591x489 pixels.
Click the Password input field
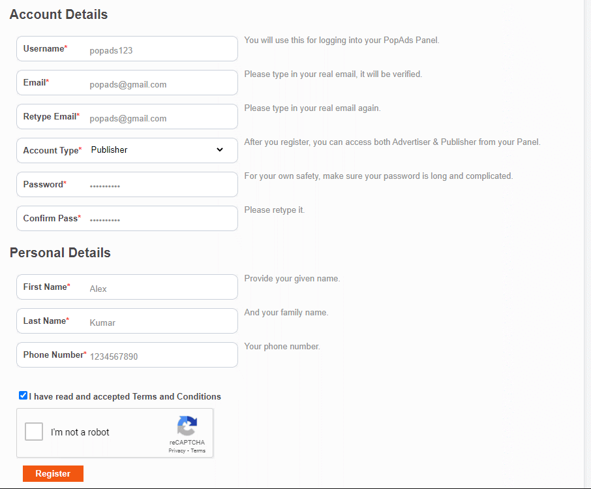[127, 185]
